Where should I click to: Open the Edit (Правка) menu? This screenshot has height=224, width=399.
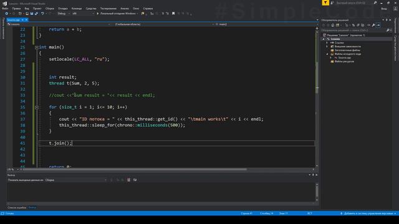pos(16,8)
